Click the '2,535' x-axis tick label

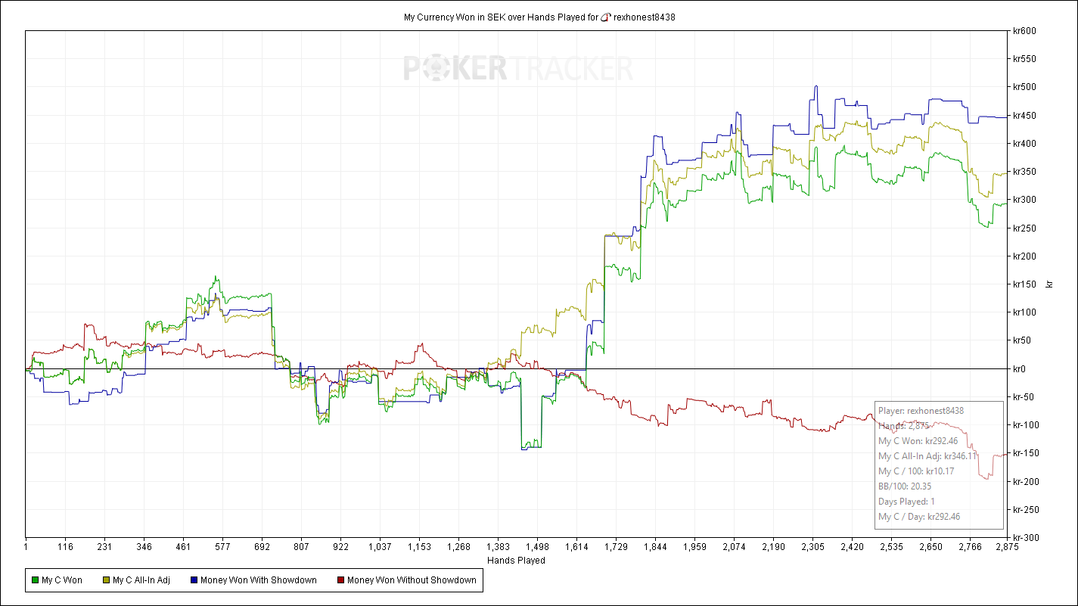pos(891,546)
